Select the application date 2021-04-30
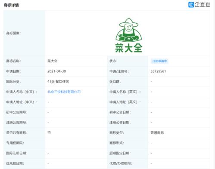 pyautogui.click(x=56, y=71)
